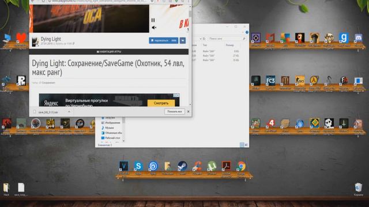Open This PC computer icon
The image size is (369, 207).
[x=6, y=38]
